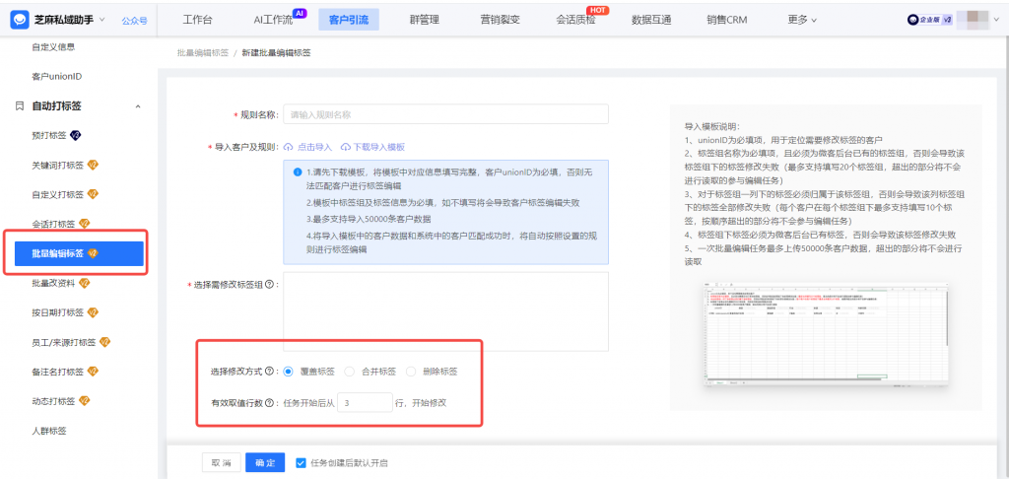Viewport: 1009px width, 479px height.
Task: Switch to the 群管理 tab
Action: click(x=424, y=20)
